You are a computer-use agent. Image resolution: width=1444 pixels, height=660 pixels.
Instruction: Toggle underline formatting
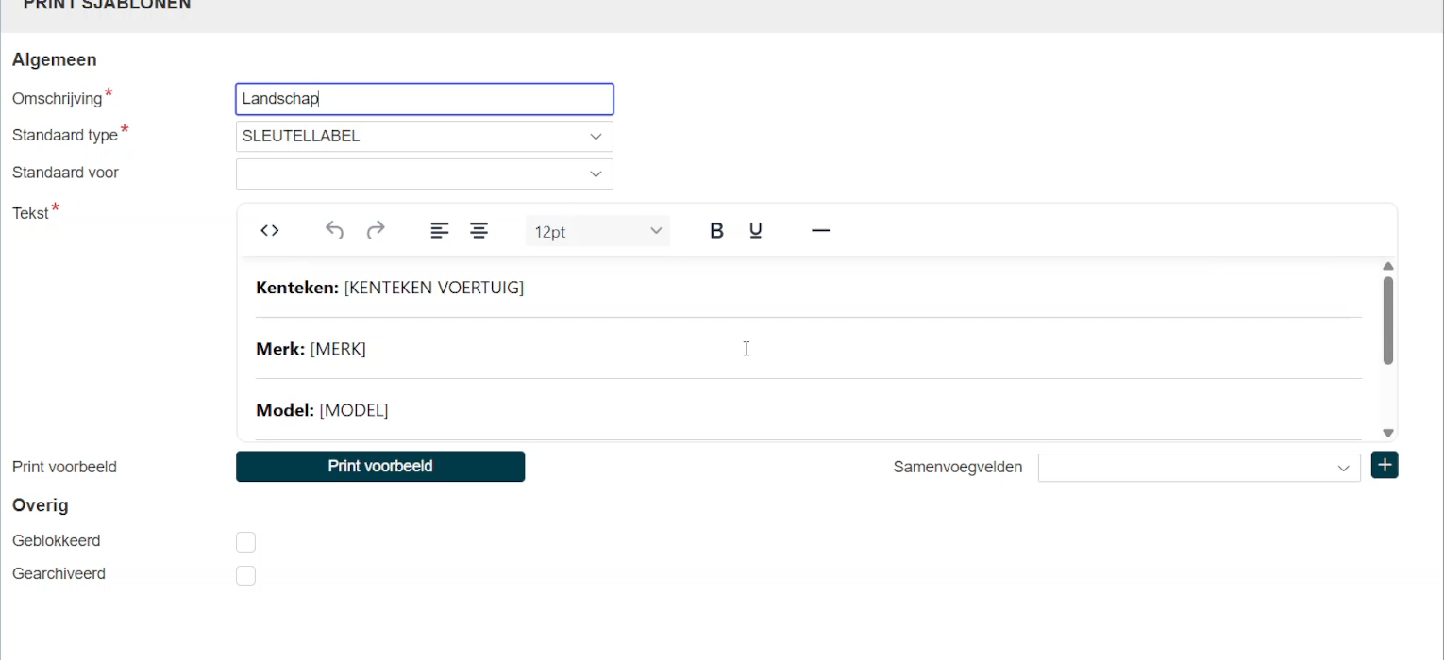[756, 231]
